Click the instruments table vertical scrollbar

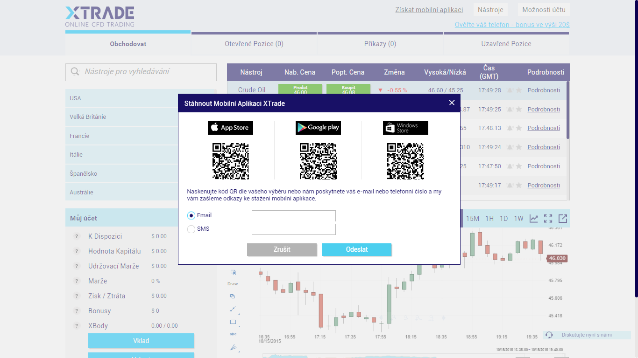point(568,110)
